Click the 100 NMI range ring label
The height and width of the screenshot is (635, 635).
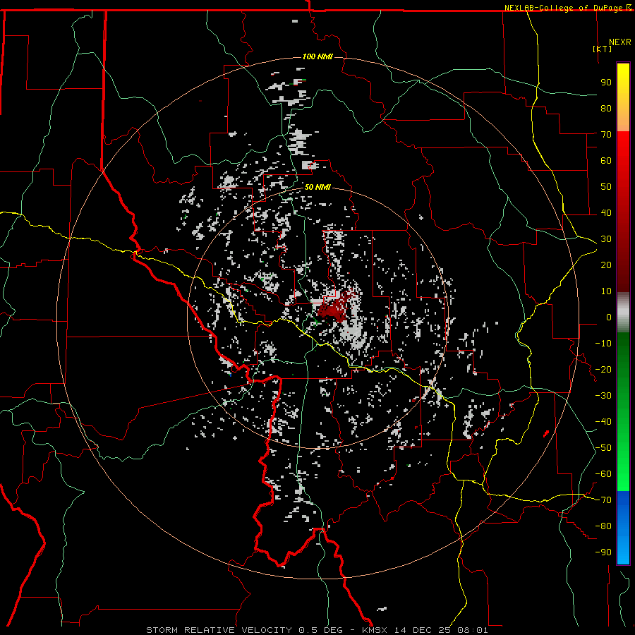317,56
